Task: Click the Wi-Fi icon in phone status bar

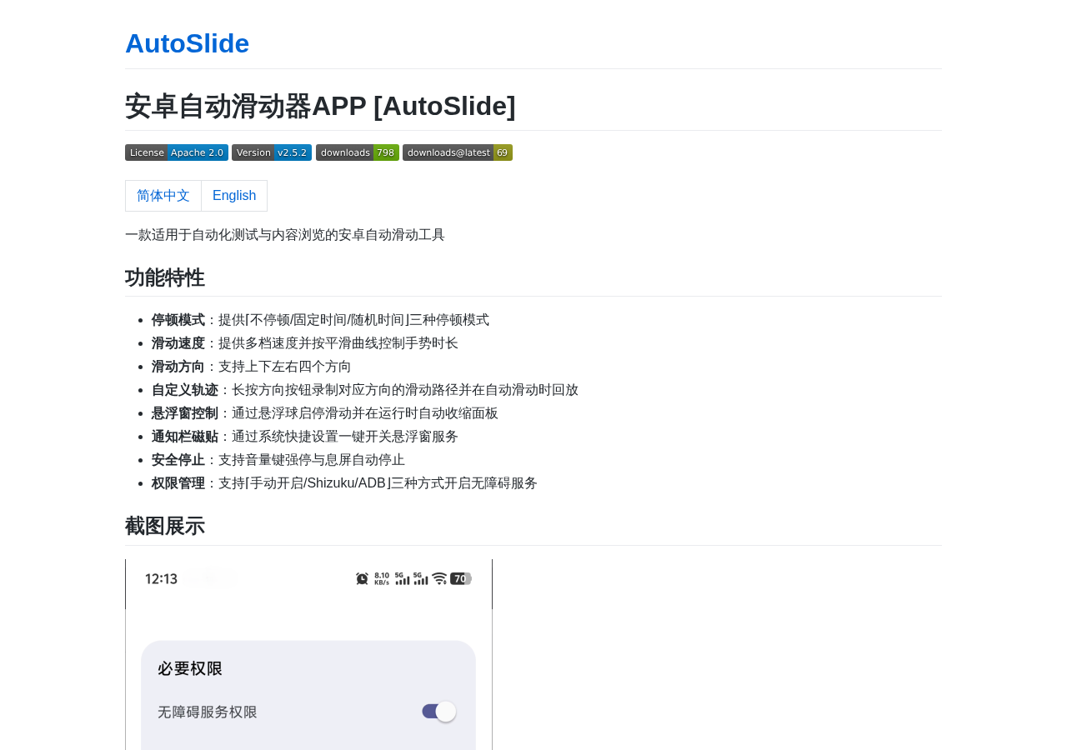Action: [x=439, y=578]
